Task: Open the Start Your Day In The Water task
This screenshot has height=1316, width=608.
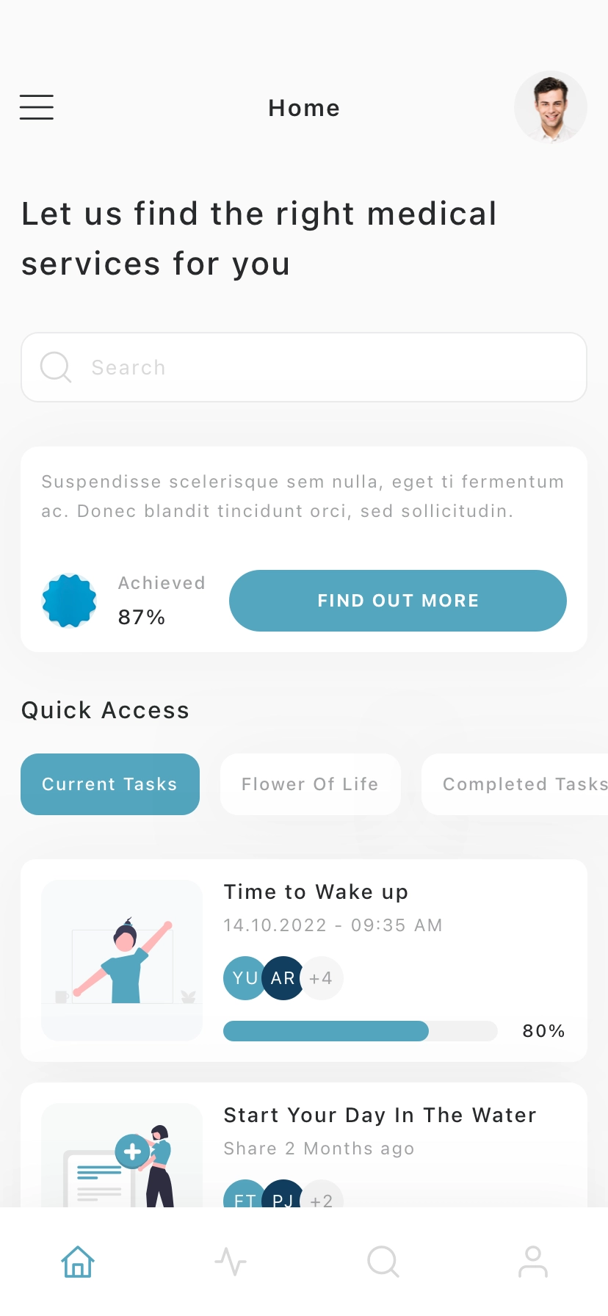Action: pyautogui.click(x=380, y=1116)
